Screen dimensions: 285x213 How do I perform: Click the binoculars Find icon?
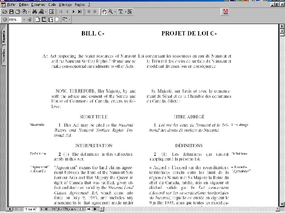click(x=34, y=12)
